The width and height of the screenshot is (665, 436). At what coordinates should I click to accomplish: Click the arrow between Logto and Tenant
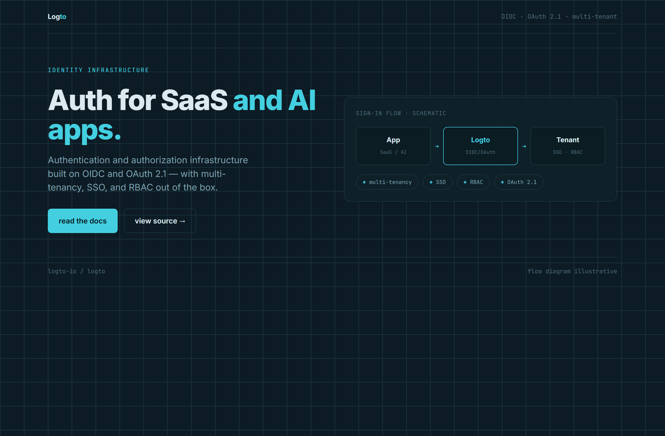pyautogui.click(x=524, y=146)
